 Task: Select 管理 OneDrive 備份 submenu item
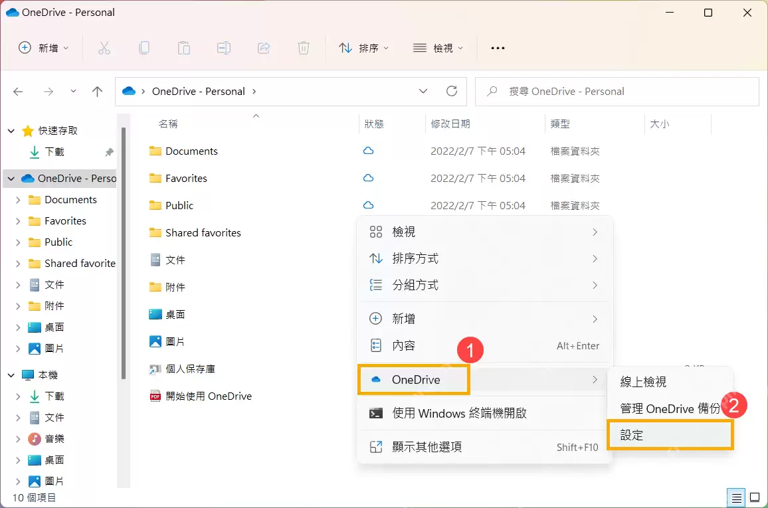(x=670, y=408)
